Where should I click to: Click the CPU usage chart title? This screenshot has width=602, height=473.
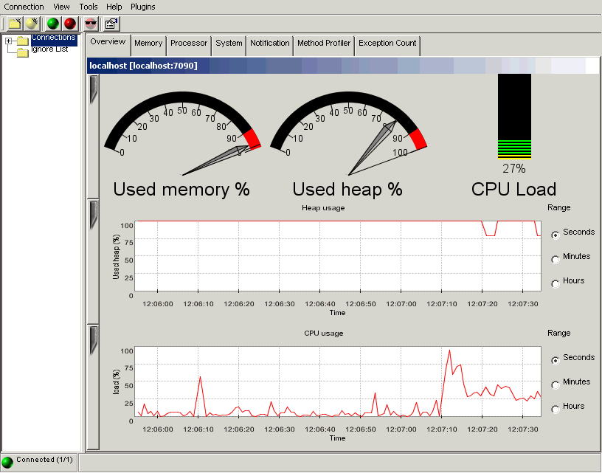(x=324, y=334)
